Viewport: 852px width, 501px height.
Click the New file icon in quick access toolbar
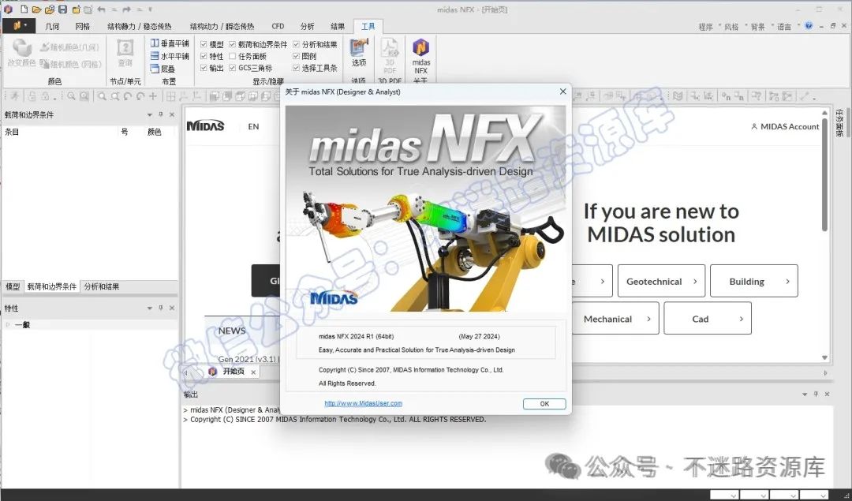point(24,9)
